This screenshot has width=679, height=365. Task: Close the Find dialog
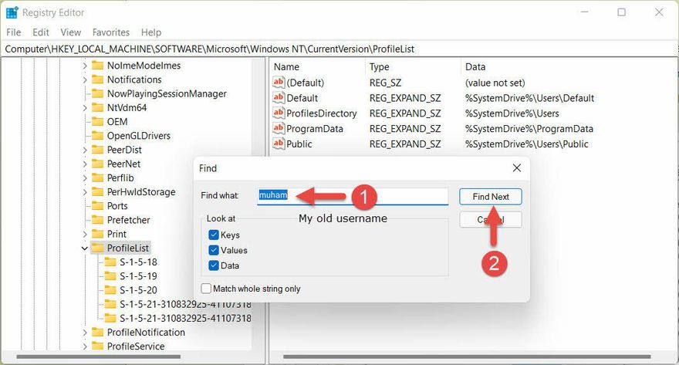point(517,168)
